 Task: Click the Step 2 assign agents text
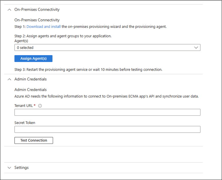coord(63,36)
